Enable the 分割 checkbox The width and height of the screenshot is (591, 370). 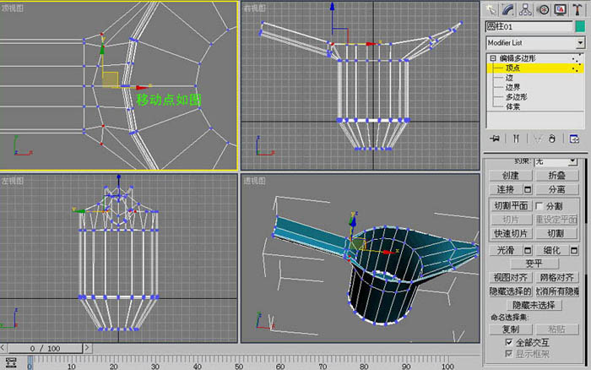click(x=539, y=206)
